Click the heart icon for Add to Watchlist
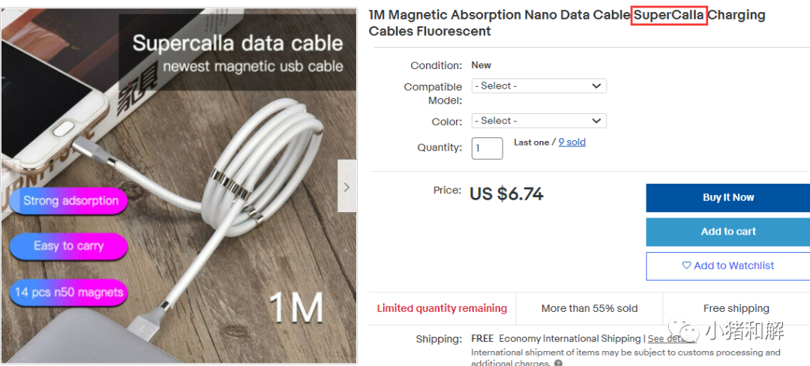 686,265
